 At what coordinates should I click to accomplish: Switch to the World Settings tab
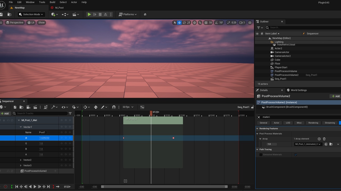(x=298, y=90)
